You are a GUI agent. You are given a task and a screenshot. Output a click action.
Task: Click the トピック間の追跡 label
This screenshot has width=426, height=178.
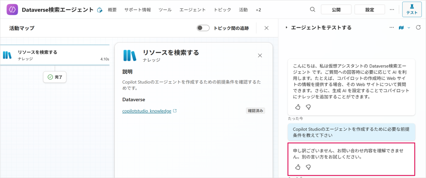click(x=231, y=28)
